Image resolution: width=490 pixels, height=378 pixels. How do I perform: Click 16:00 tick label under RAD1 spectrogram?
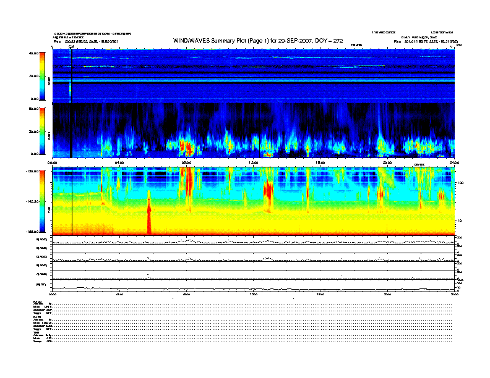point(320,162)
